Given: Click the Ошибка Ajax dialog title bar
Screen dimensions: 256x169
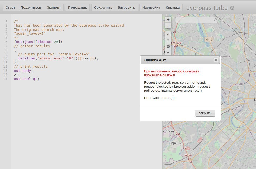Looking at the screenshot, I should point(180,60).
